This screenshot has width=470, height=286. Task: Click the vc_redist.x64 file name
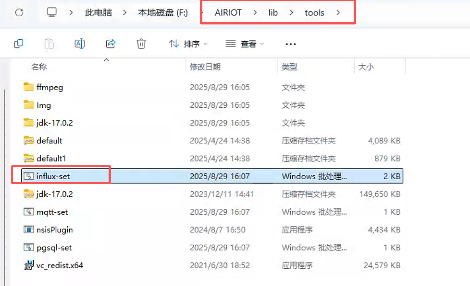pos(60,265)
